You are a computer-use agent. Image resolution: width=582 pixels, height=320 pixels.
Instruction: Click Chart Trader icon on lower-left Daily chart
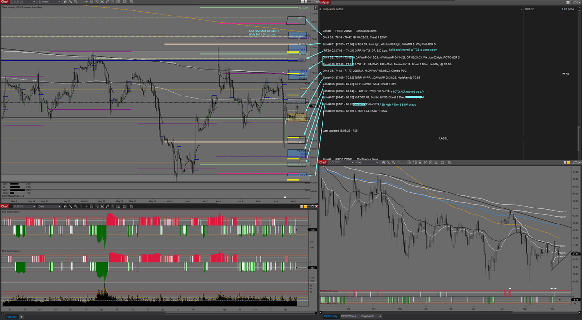click(97, 206)
